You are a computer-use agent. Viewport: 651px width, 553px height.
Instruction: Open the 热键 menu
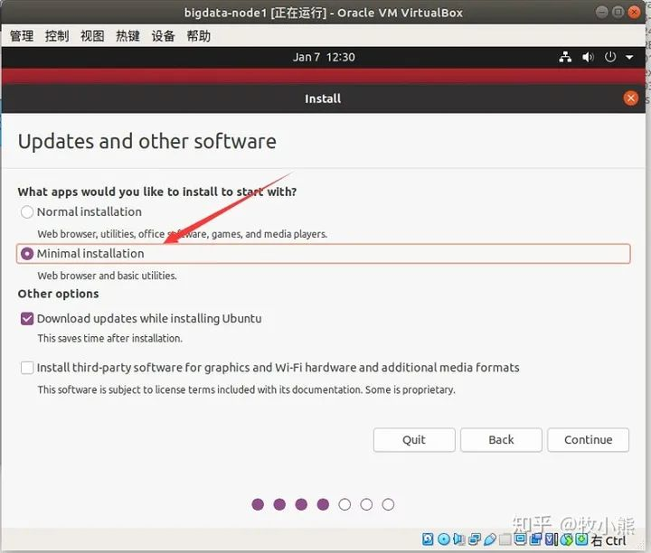tap(127, 36)
